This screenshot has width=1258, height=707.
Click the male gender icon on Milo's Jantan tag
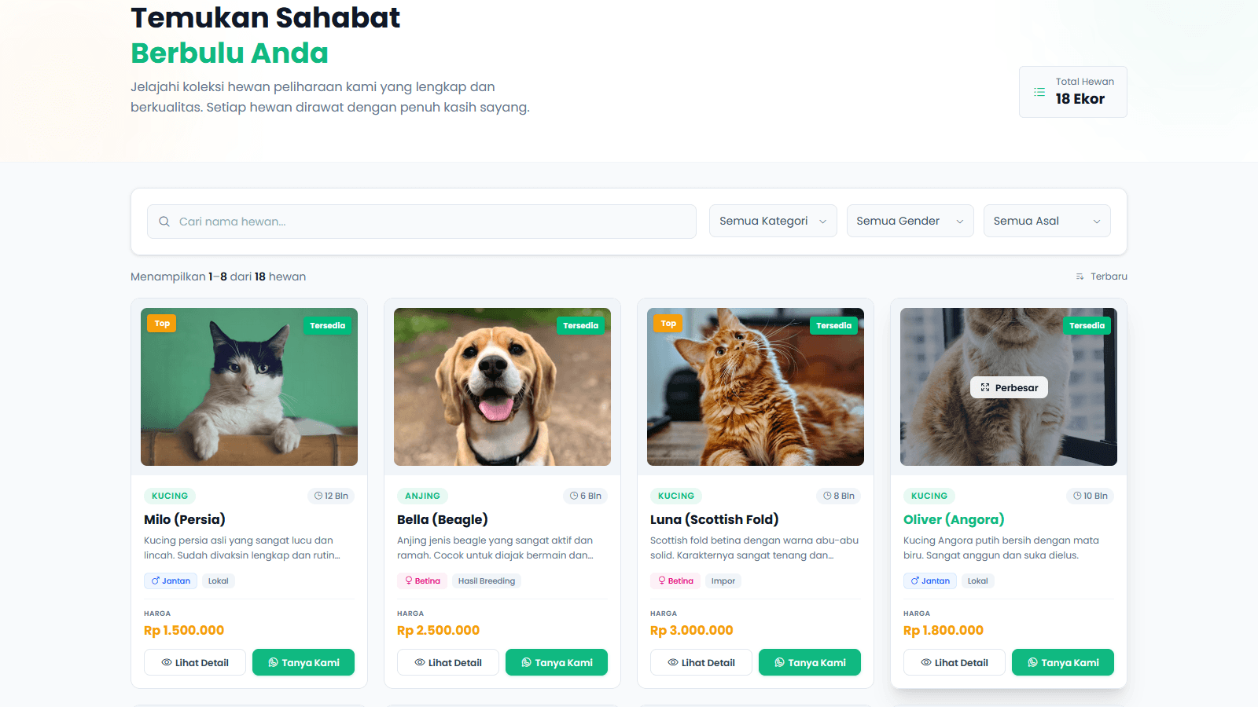[154, 581]
